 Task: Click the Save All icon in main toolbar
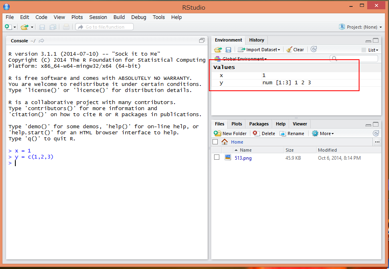tap(53, 27)
